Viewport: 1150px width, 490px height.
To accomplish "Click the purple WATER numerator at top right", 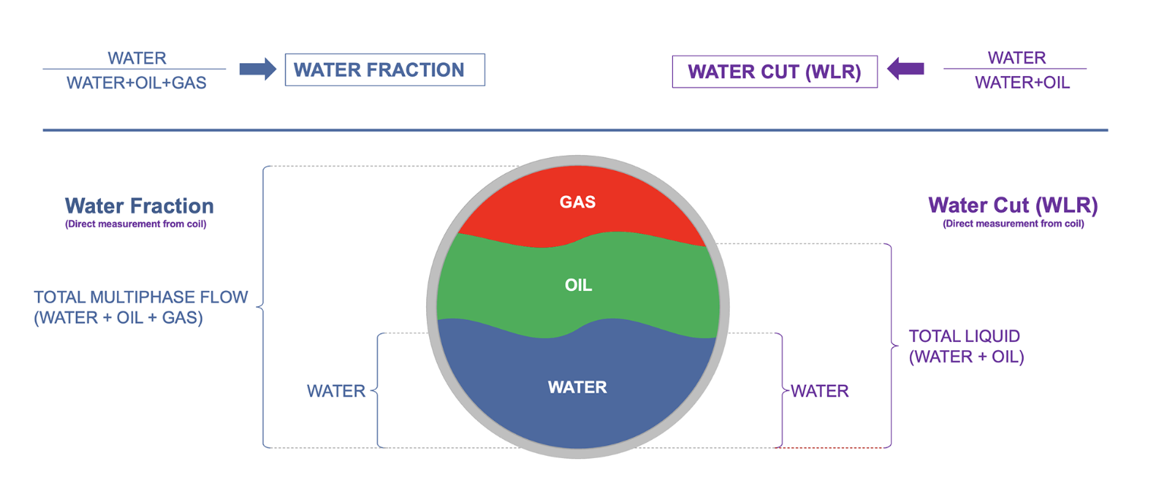I will coord(1016,58).
